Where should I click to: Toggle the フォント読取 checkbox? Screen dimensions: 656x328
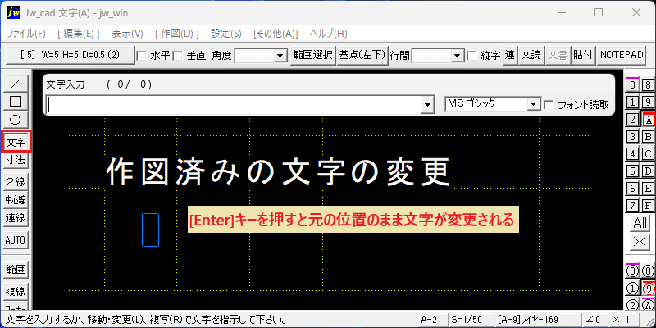[x=549, y=105]
